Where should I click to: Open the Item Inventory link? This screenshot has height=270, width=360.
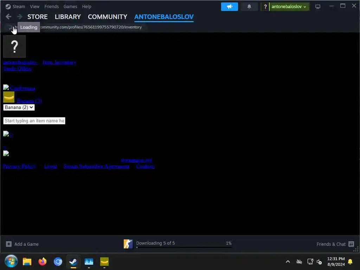pyautogui.click(x=59, y=62)
